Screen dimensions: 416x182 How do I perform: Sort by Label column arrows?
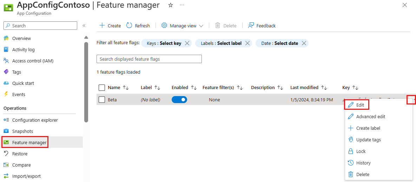click(157, 87)
